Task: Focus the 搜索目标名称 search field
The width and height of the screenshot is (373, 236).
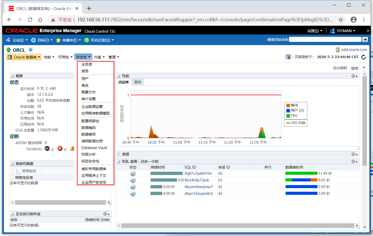Action: [x=325, y=39]
